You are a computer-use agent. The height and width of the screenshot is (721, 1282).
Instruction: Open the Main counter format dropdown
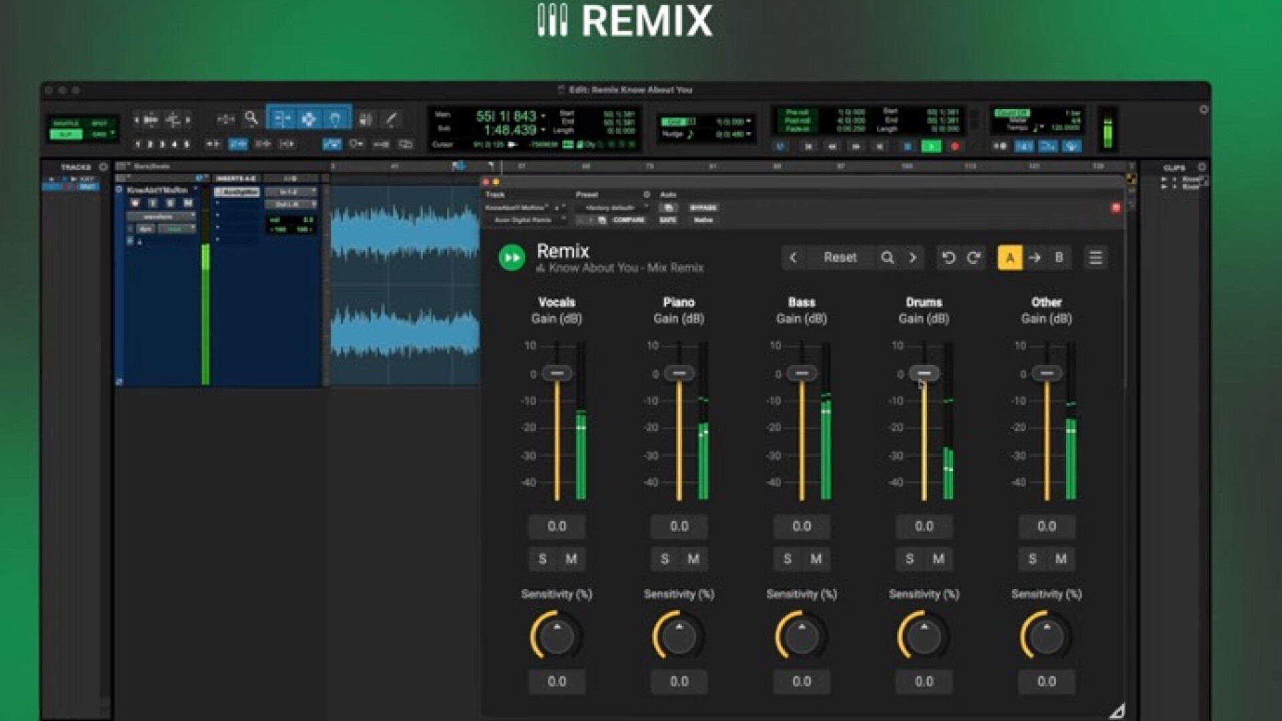point(544,116)
